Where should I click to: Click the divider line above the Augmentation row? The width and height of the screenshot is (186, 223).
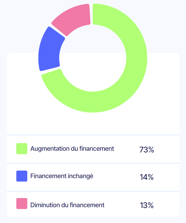93,135
